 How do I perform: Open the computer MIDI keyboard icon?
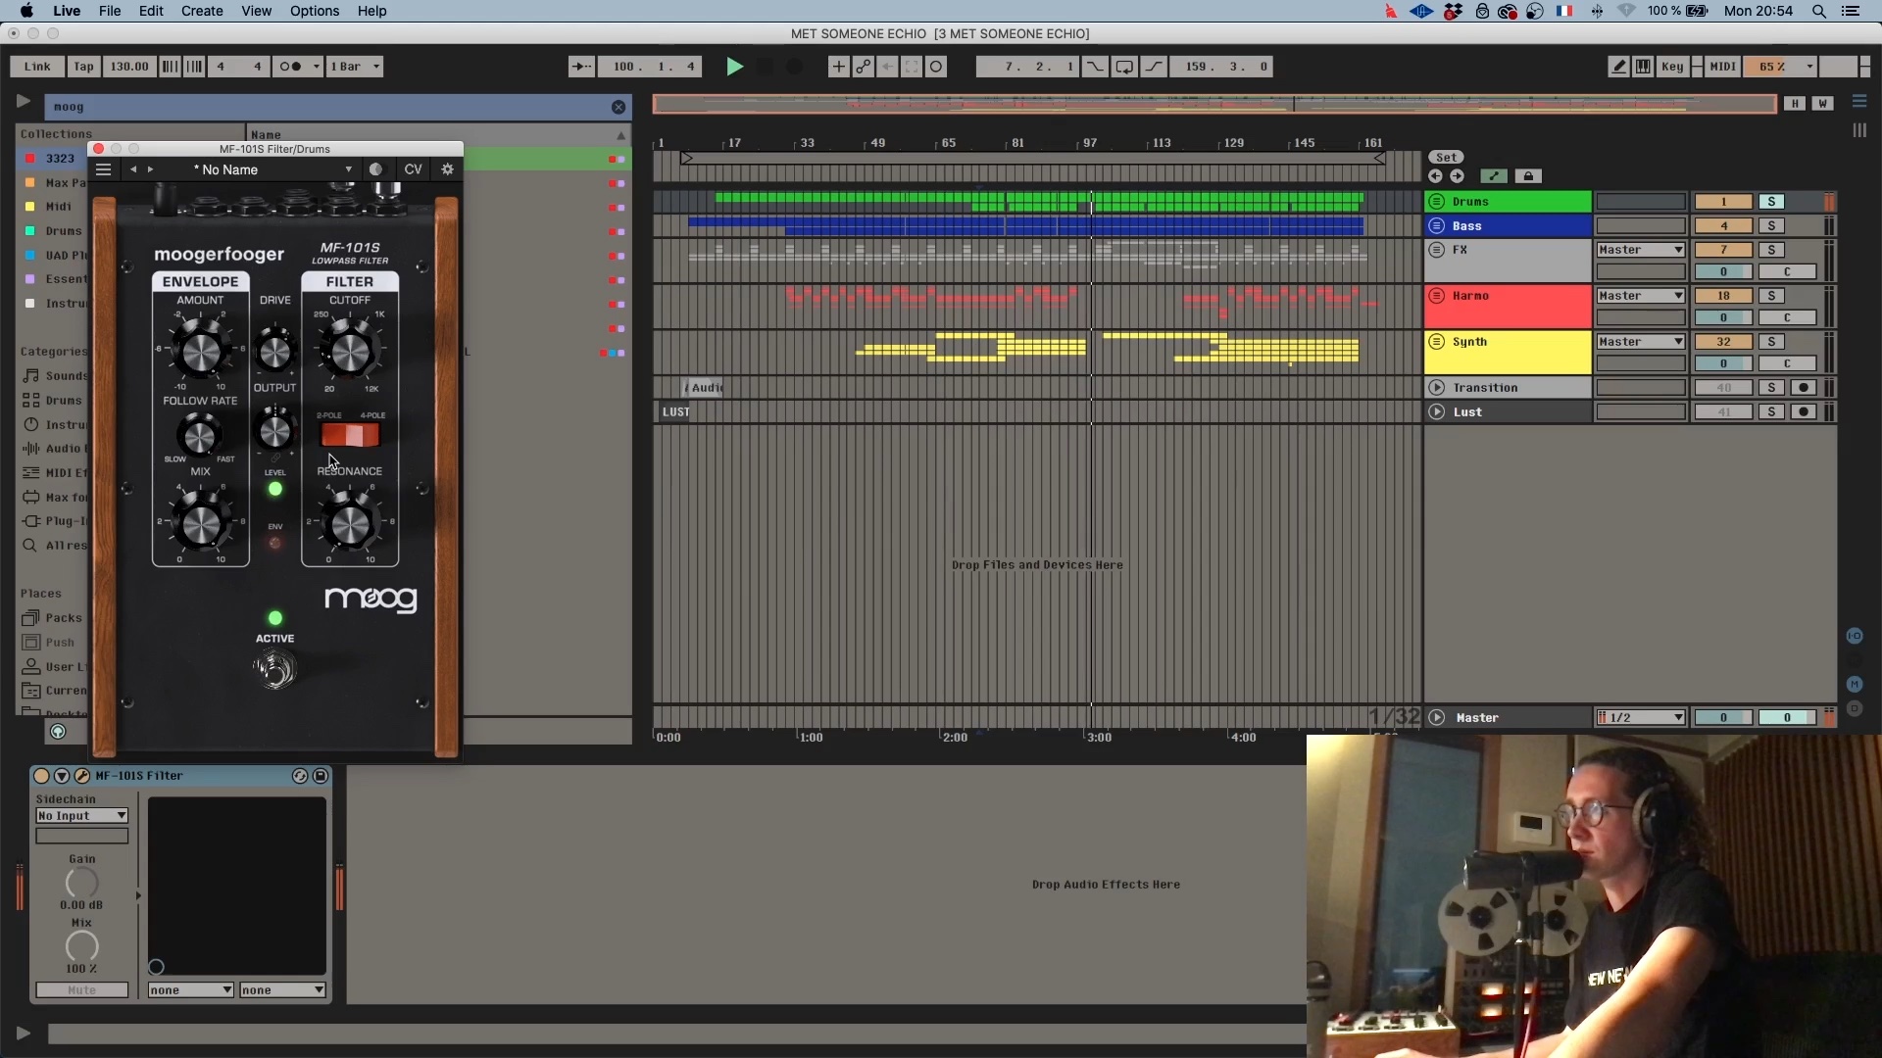(1644, 67)
